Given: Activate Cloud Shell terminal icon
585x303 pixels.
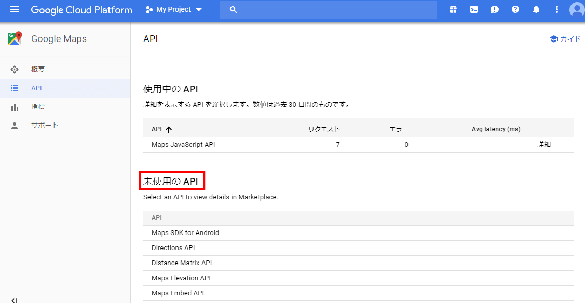Looking at the screenshot, I should 474,10.
